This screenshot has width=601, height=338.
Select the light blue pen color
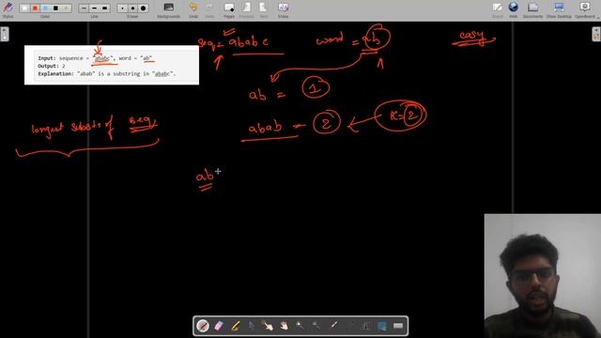(45, 8)
